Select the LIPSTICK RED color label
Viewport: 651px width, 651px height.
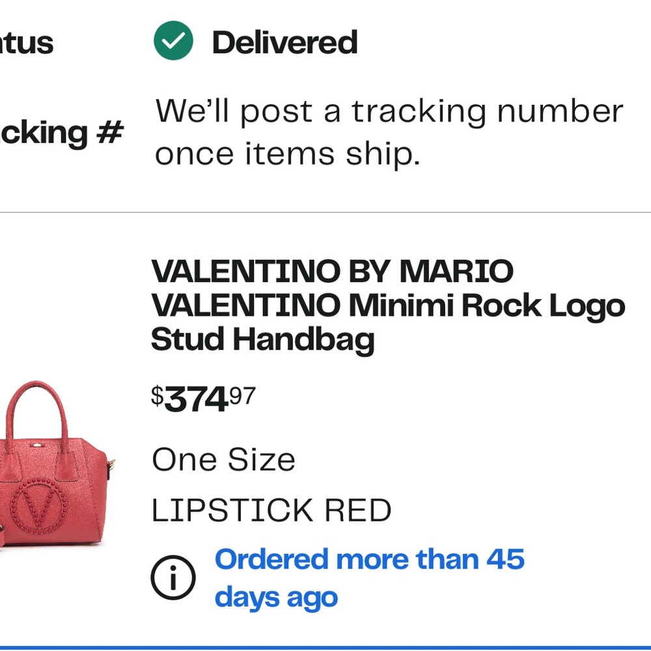coord(271,510)
